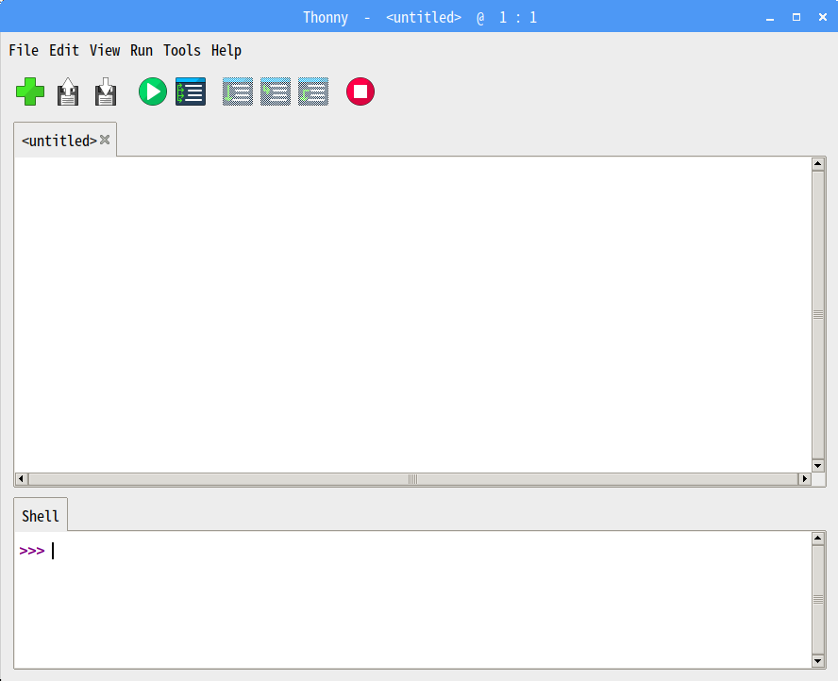838x681 pixels.
Task: Click the Open file floppy icon
Action: pyautogui.click(x=68, y=91)
